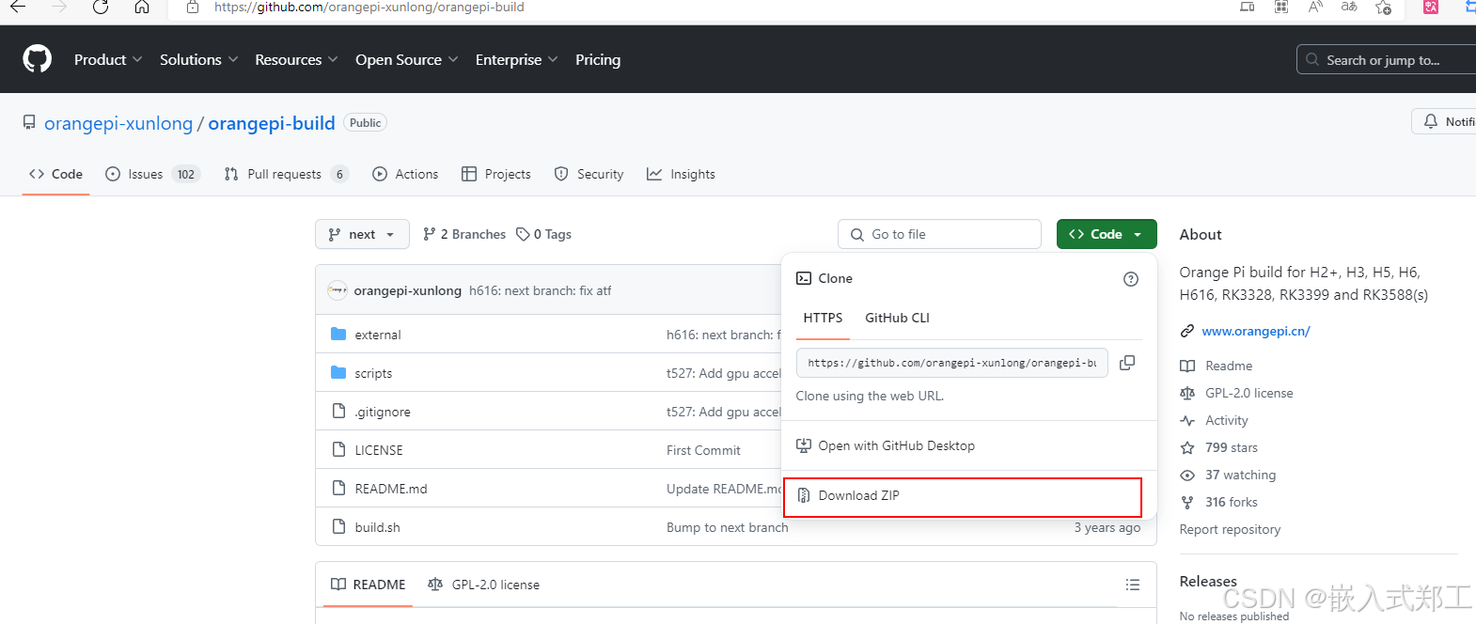
Task: Expand the Solutions menu
Action: point(198,59)
